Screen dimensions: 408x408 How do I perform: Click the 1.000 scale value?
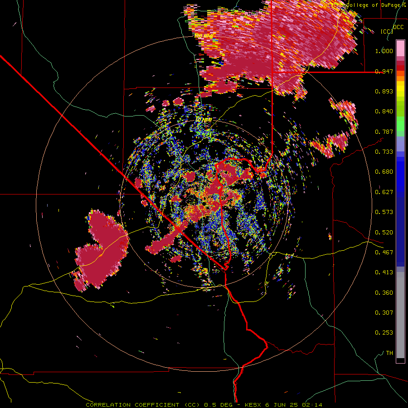coord(384,51)
